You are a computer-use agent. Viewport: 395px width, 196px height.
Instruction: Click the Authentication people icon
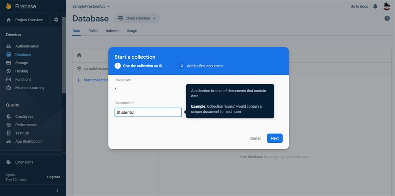(x=8, y=46)
